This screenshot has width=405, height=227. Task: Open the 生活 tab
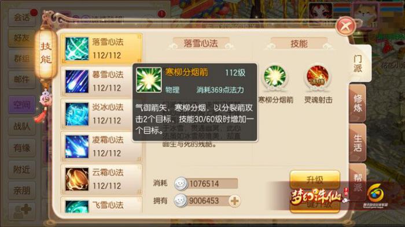(x=358, y=143)
